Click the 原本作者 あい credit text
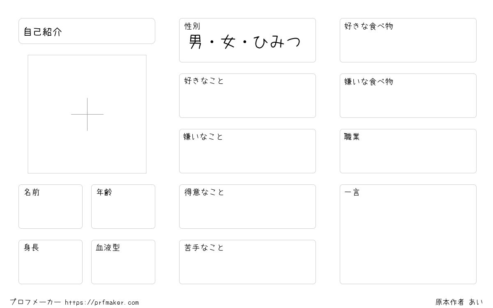Screen dimensions: 493x308 point(459,302)
